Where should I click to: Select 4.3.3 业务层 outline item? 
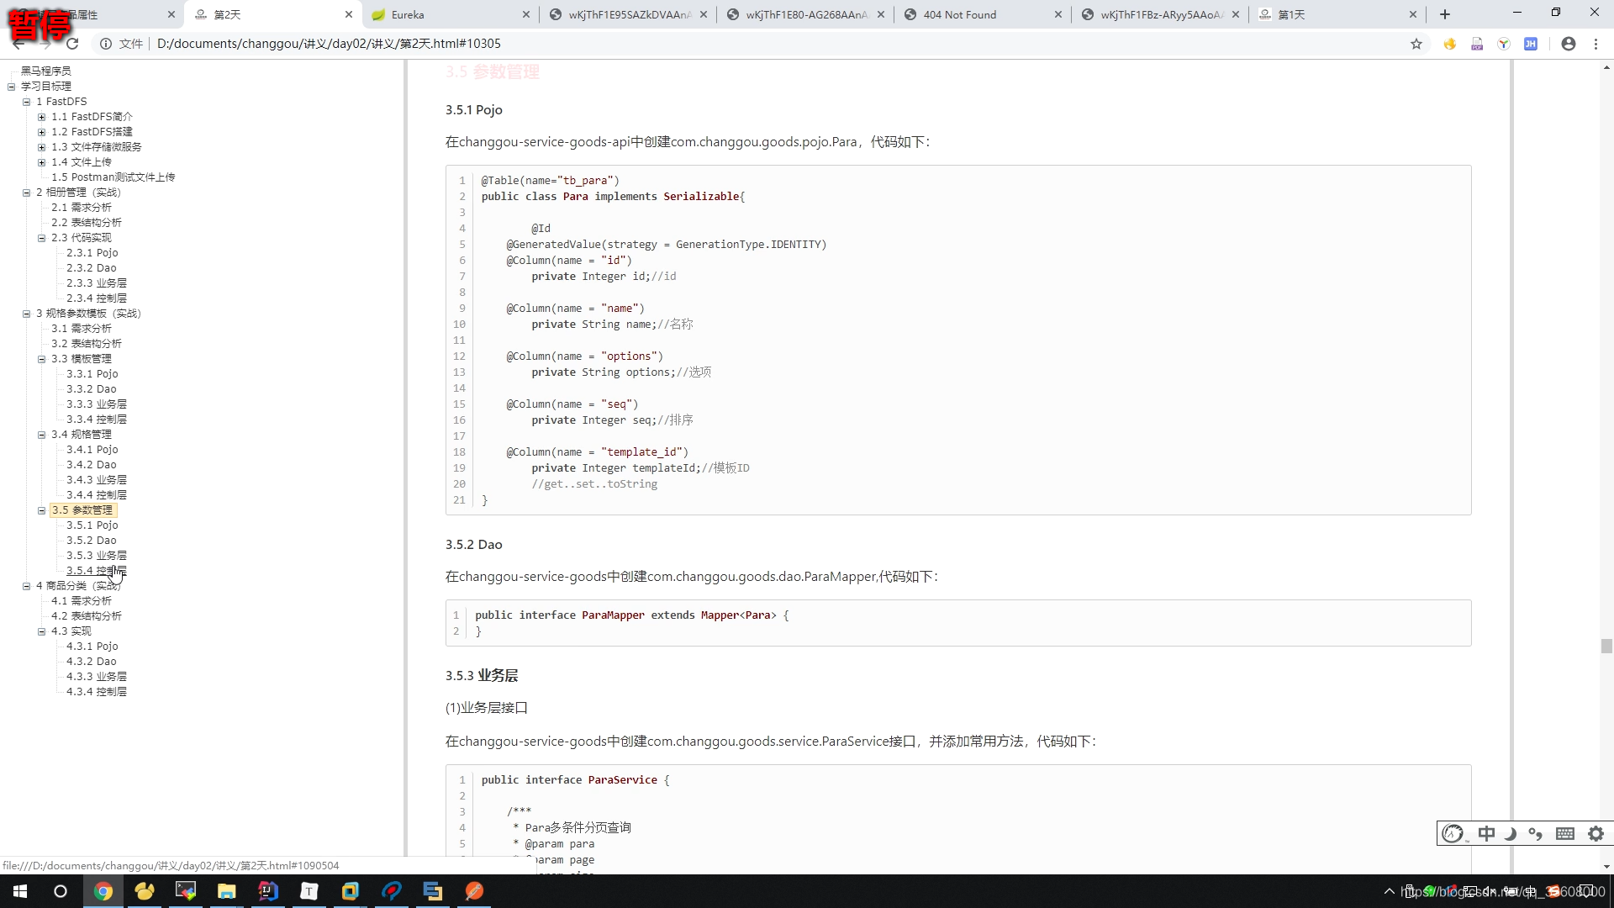coord(97,677)
